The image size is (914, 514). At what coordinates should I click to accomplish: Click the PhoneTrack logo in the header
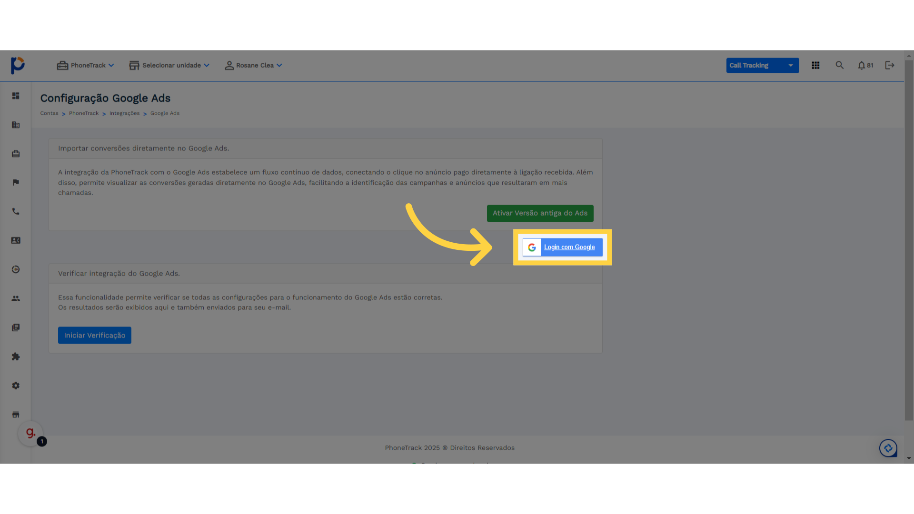click(18, 65)
